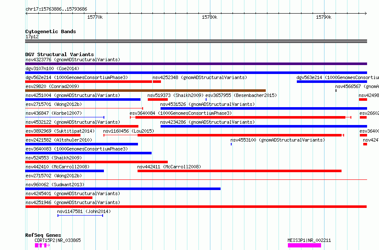
Task: Click the nsv4531526 blue variant bar
Action: pos(264,108)
